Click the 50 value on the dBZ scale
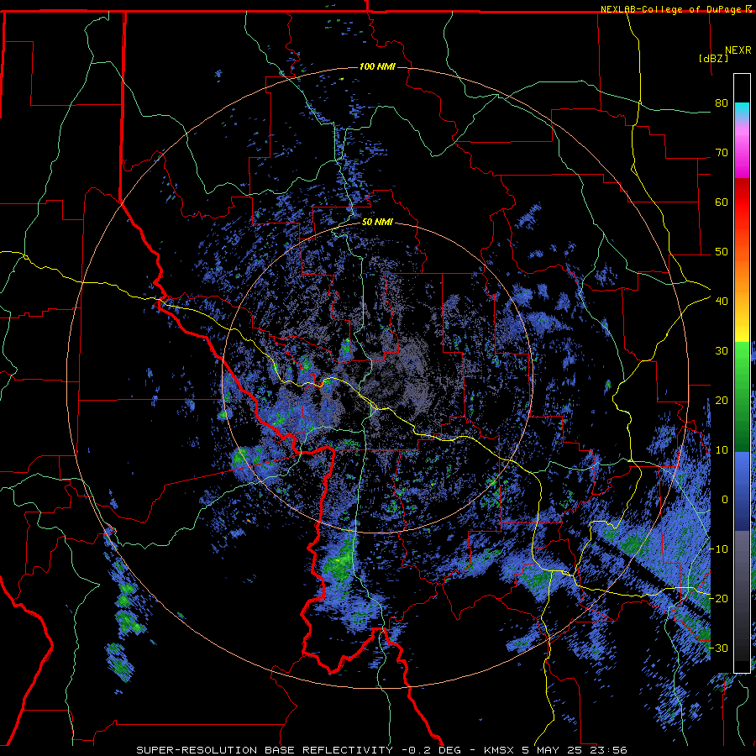The height and width of the screenshot is (756, 756). click(722, 252)
